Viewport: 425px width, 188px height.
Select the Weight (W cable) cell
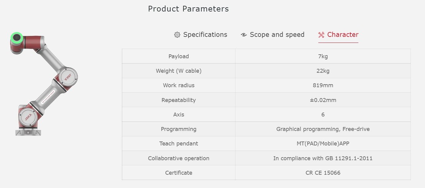[179, 71]
